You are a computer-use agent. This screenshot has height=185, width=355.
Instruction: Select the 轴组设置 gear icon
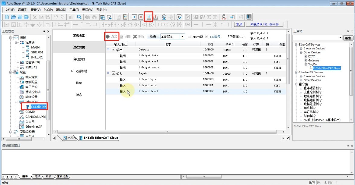21,97
